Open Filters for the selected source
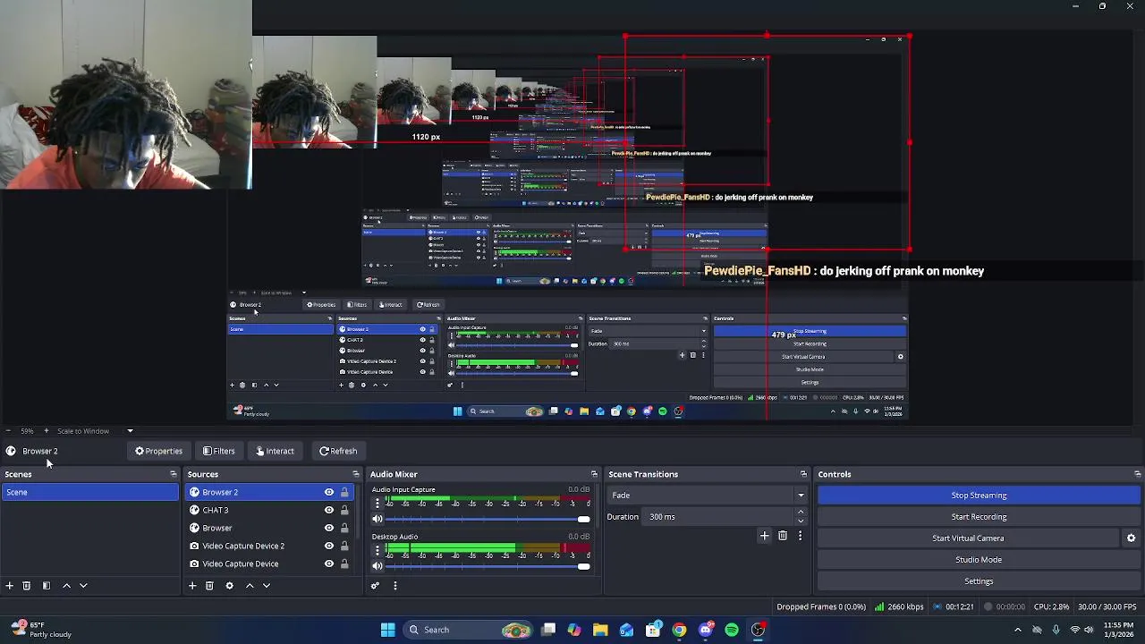Image resolution: width=1145 pixels, height=644 pixels. click(x=218, y=452)
